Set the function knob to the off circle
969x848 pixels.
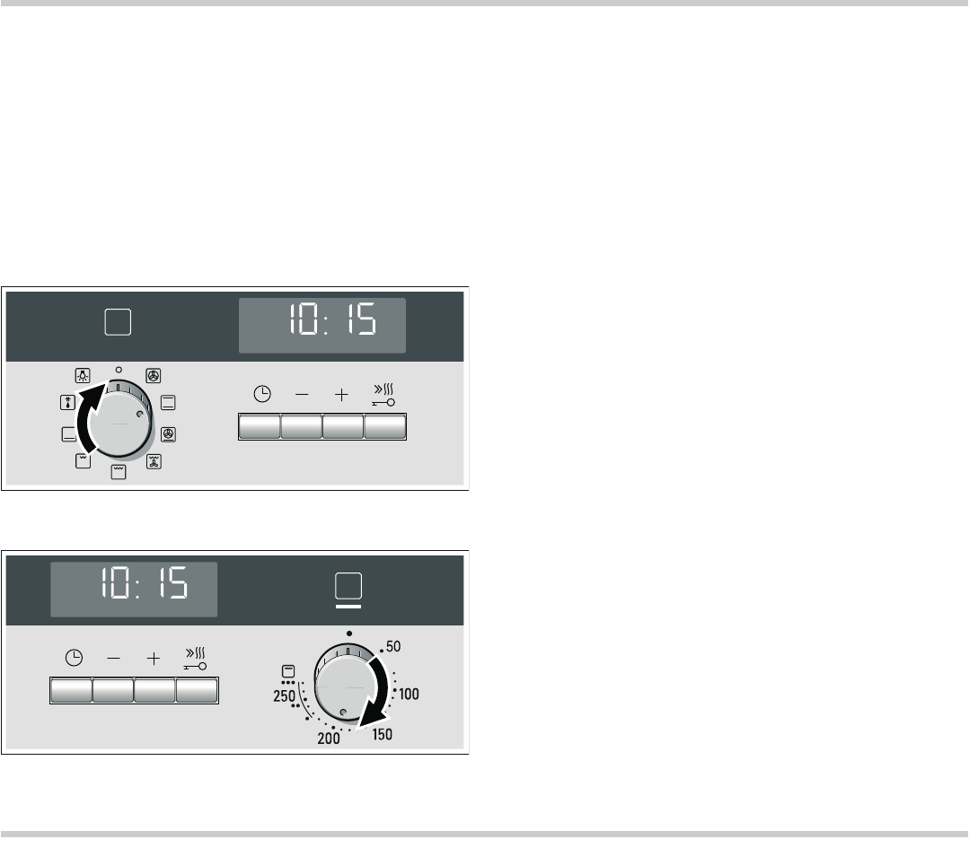click(x=119, y=370)
